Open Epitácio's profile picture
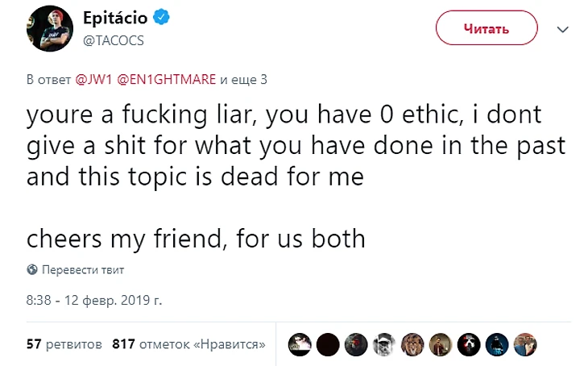This screenshot has height=366, width=588. tap(46, 29)
